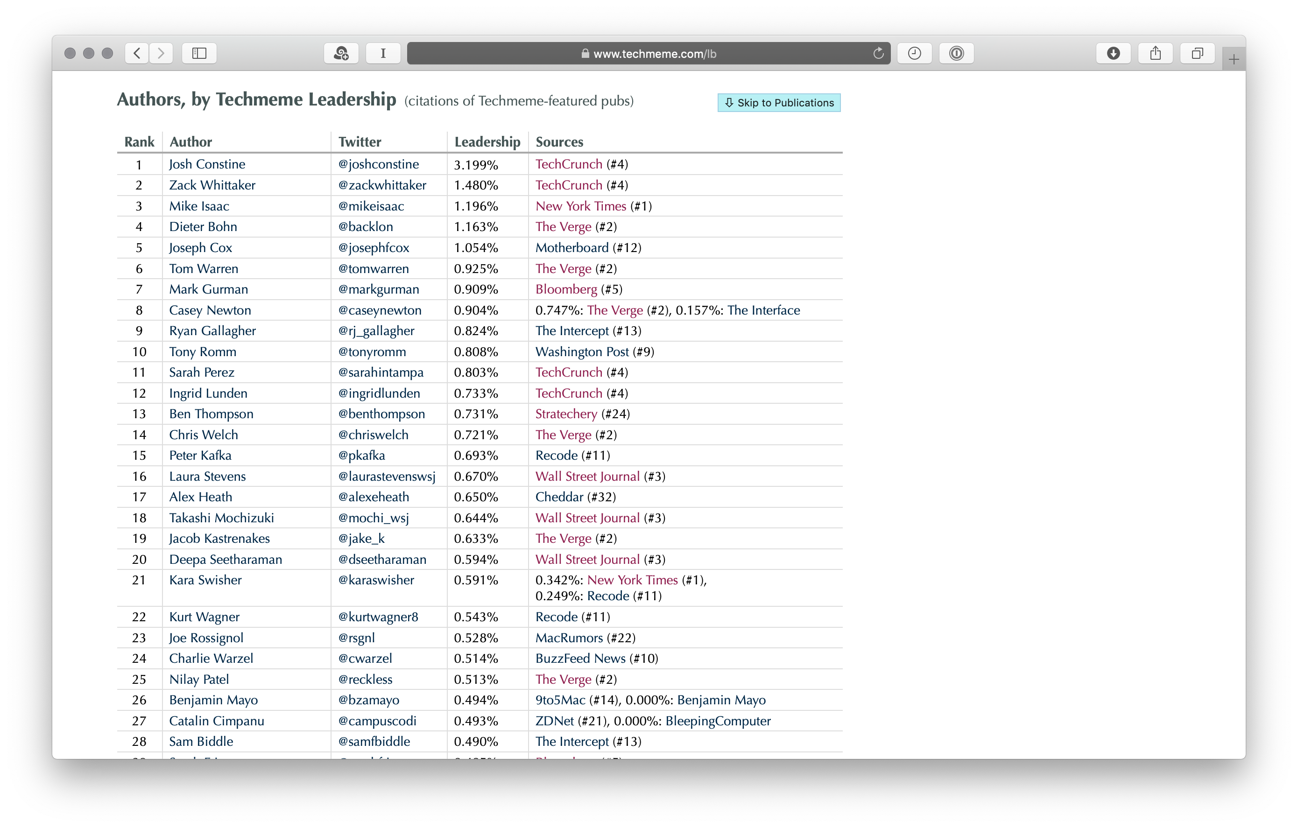Open Bloomberg link in Mark Gurman's row
Image resolution: width=1298 pixels, height=828 pixels.
(566, 289)
